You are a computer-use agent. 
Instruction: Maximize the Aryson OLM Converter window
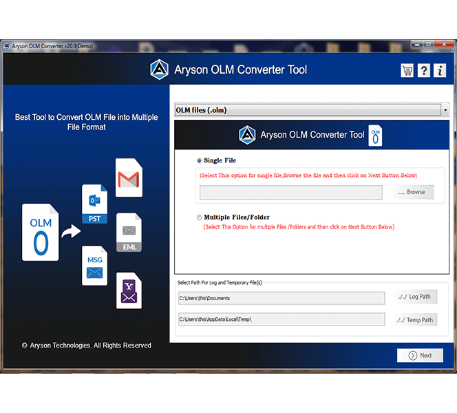[428, 44]
